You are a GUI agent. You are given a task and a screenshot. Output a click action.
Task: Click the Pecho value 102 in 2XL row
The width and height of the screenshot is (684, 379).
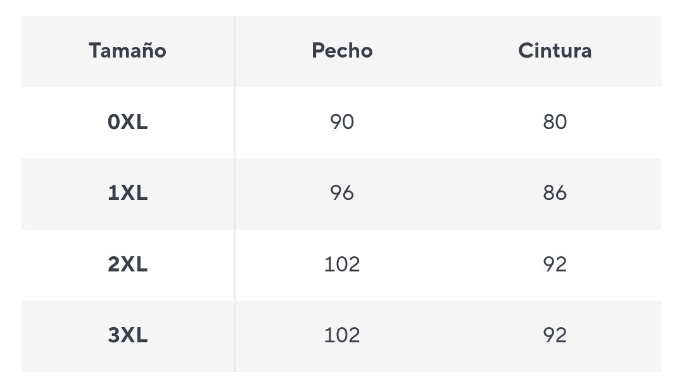(342, 264)
